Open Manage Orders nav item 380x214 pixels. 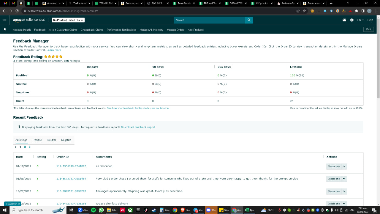[x=175, y=30]
